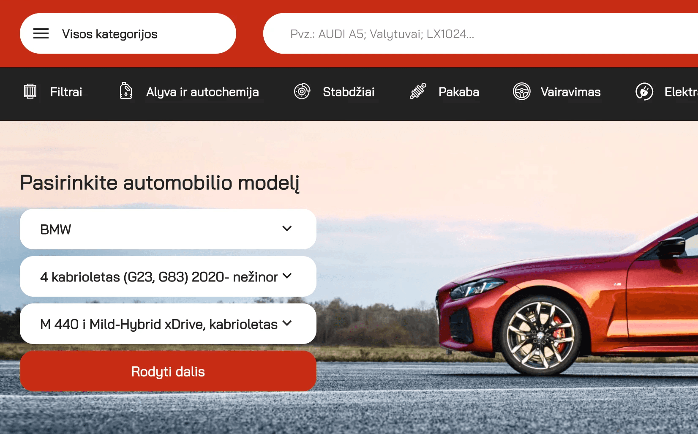Open the Pakaba category label

pyautogui.click(x=459, y=92)
